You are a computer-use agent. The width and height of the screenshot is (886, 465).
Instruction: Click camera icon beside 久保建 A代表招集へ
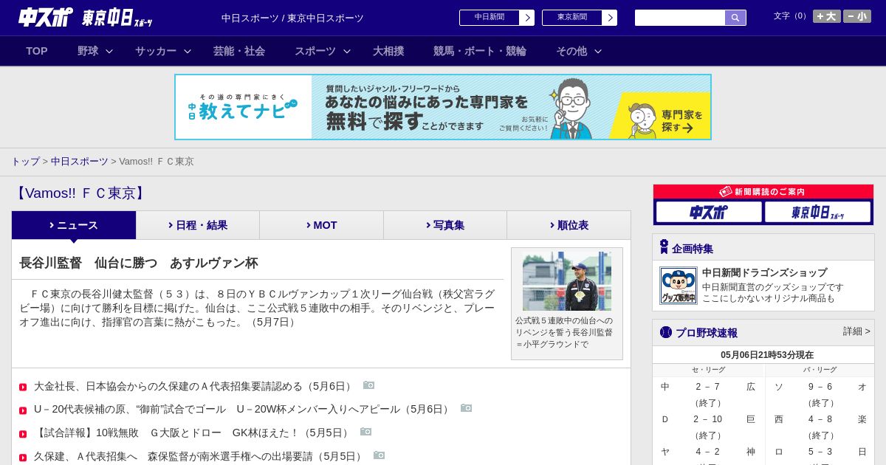click(x=380, y=455)
